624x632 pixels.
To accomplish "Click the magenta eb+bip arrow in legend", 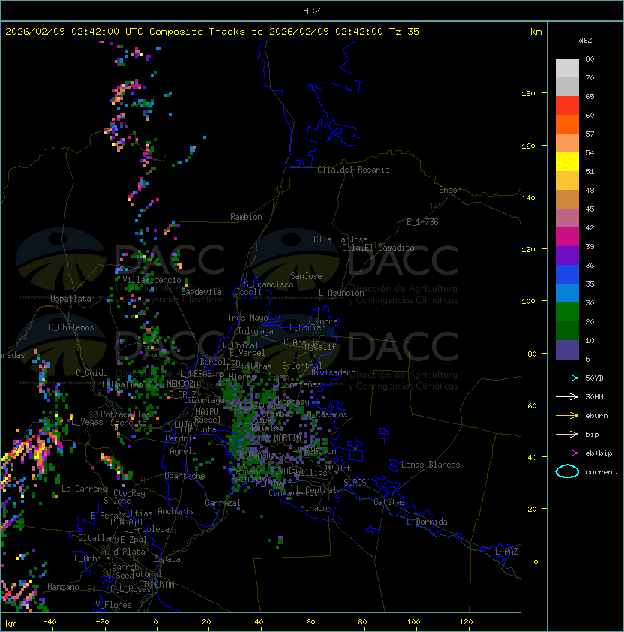I will click(x=567, y=453).
